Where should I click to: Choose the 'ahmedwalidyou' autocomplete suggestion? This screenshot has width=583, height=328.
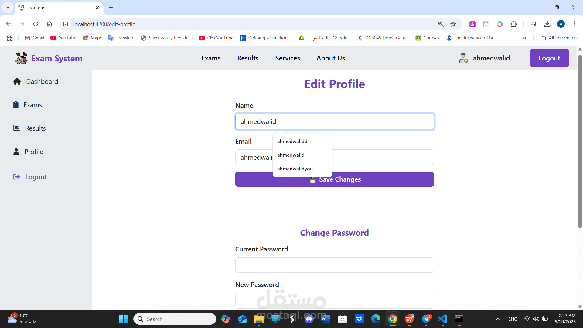click(295, 169)
